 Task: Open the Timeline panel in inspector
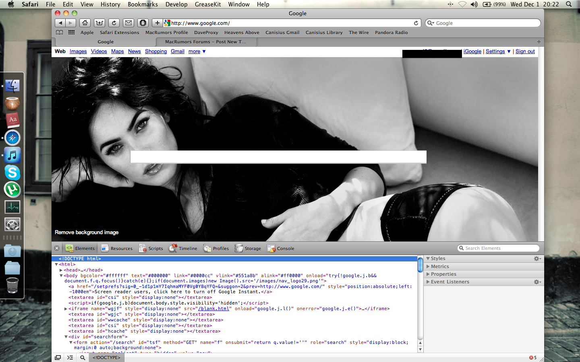pos(183,248)
